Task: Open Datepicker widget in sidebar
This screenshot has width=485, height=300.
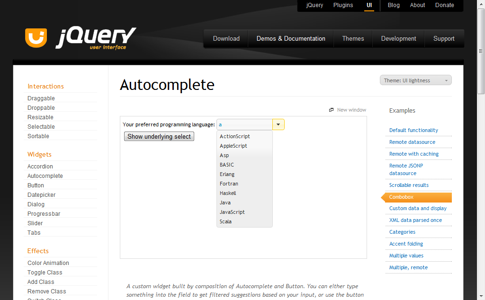Action: [42, 195]
